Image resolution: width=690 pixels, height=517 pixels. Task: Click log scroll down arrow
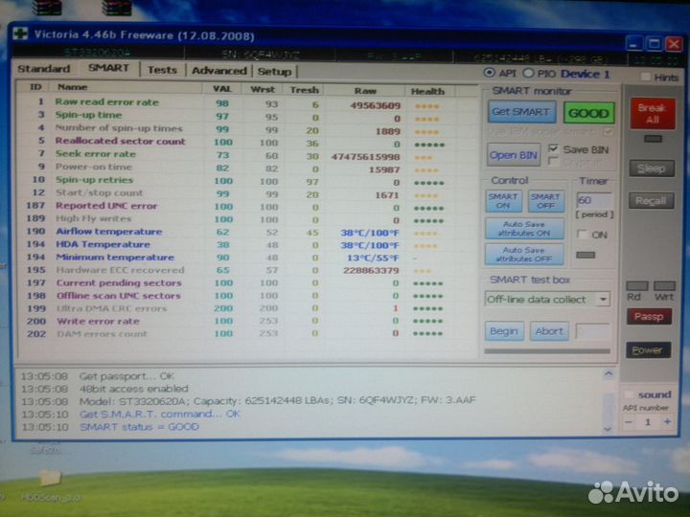608,429
